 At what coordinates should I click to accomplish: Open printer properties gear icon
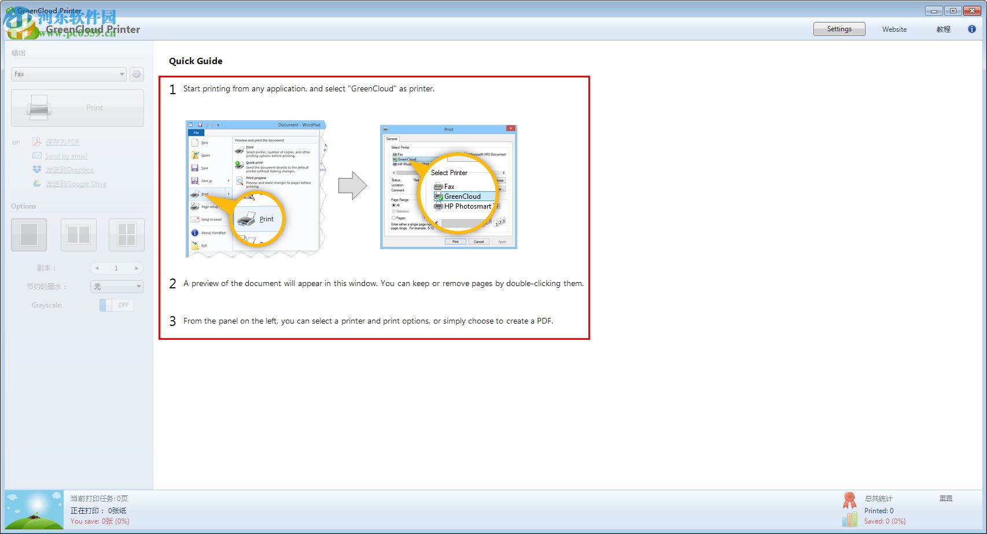137,74
